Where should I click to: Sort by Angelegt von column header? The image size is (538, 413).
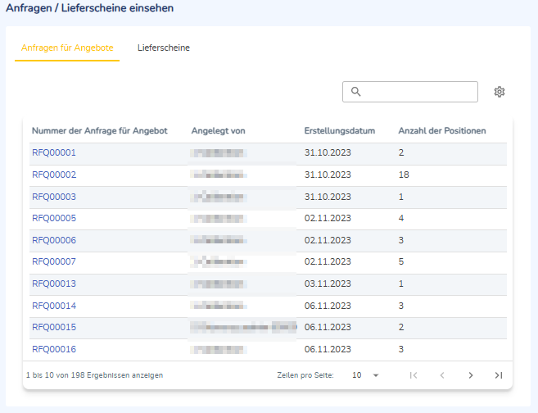pyautogui.click(x=218, y=131)
